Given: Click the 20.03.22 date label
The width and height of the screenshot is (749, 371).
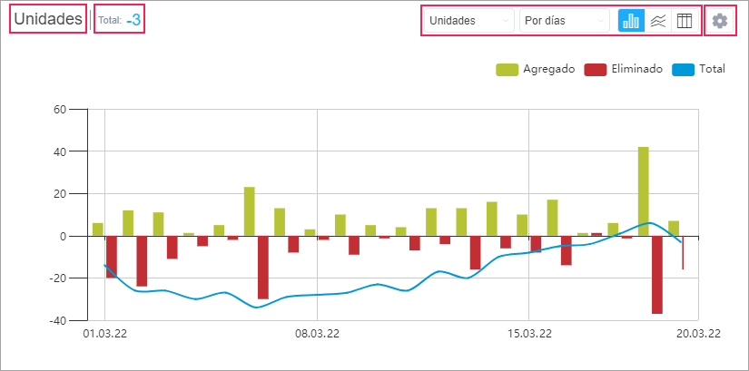Looking at the screenshot, I should pyautogui.click(x=699, y=334).
